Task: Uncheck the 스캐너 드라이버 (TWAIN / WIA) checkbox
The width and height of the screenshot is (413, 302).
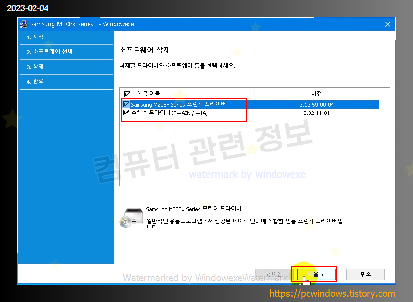Action: pos(126,113)
